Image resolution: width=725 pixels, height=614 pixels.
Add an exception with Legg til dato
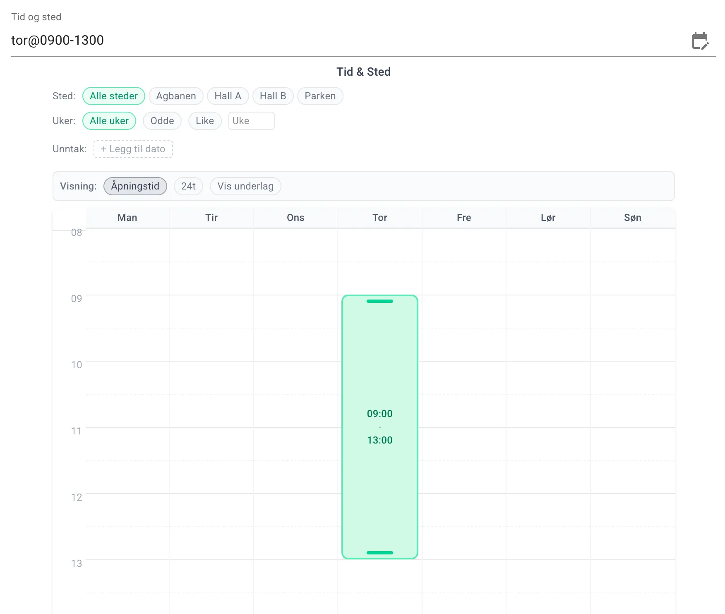[133, 149]
